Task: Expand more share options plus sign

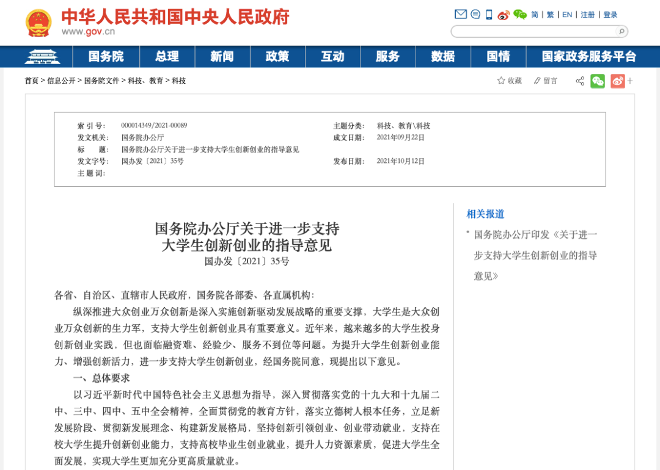Action: [x=630, y=81]
